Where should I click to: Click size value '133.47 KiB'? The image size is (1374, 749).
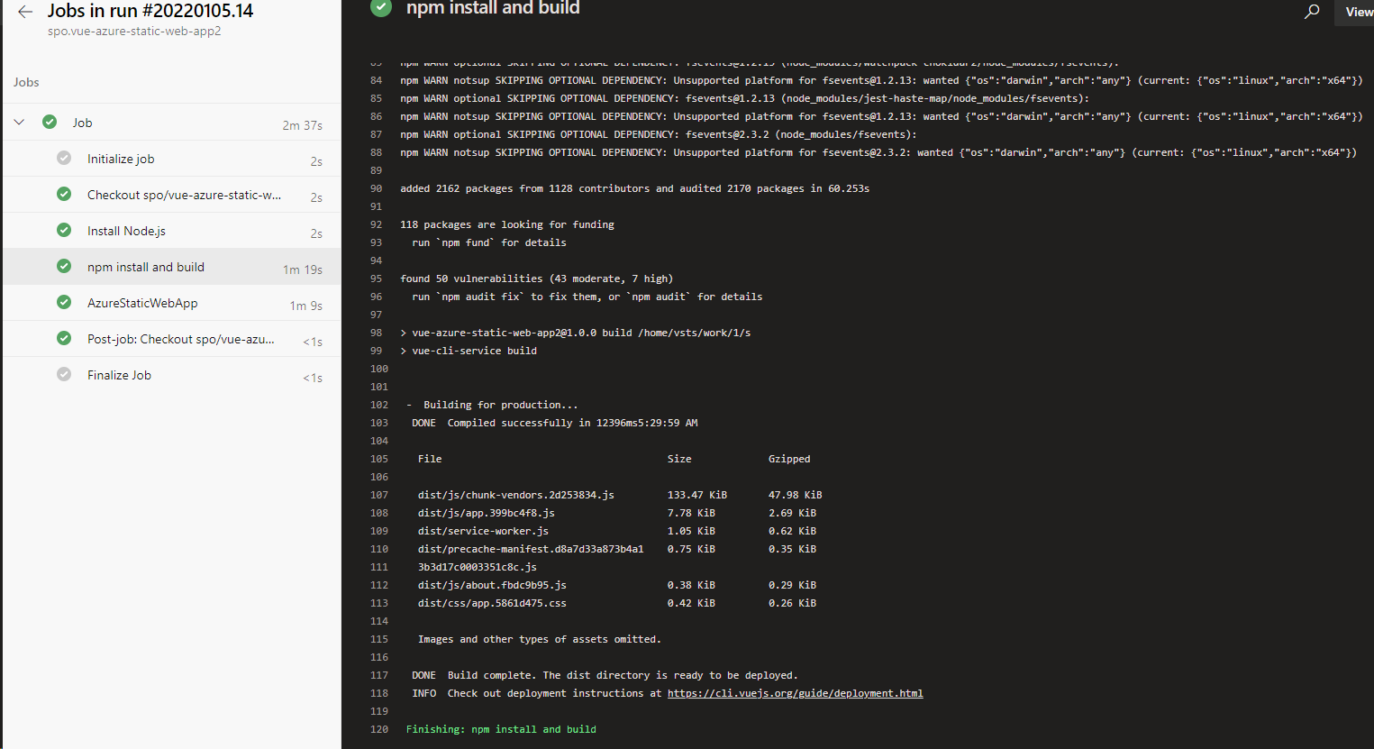696,495
